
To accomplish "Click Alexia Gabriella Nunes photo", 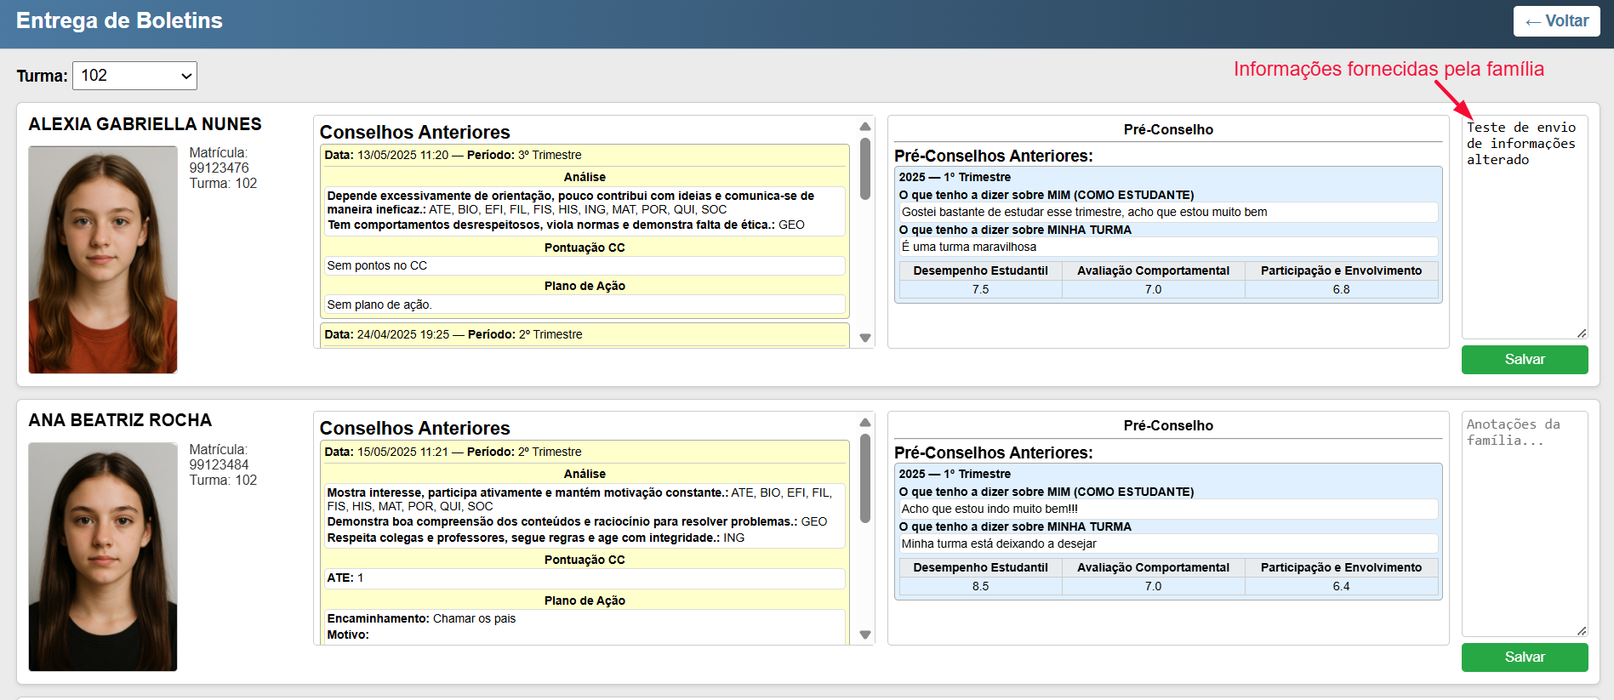I will click(103, 259).
